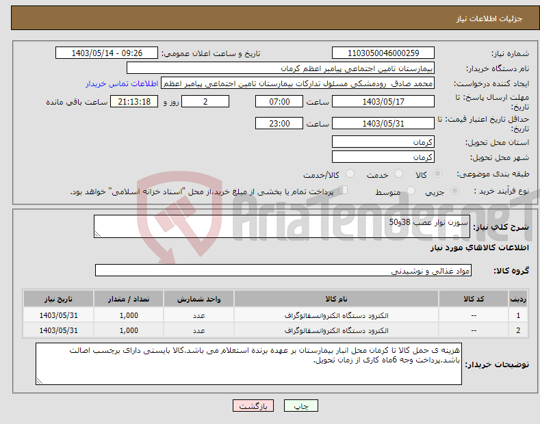Click the deadline hour field 07:00
This screenshot has width=540, height=424.
tap(279, 101)
